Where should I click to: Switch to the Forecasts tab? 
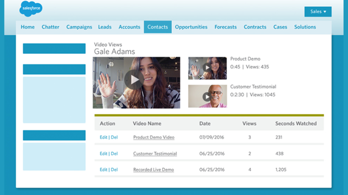tap(225, 27)
